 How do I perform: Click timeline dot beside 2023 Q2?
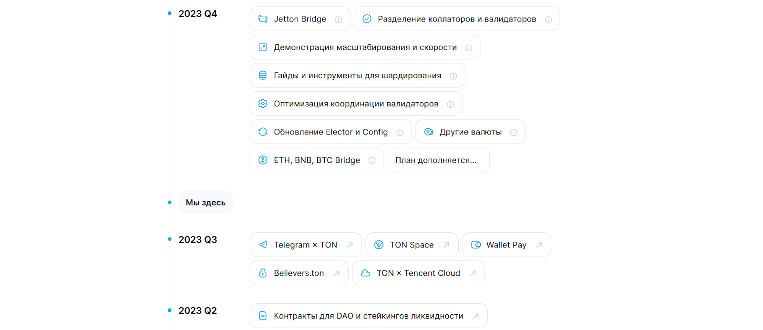[x=170, y=310]
